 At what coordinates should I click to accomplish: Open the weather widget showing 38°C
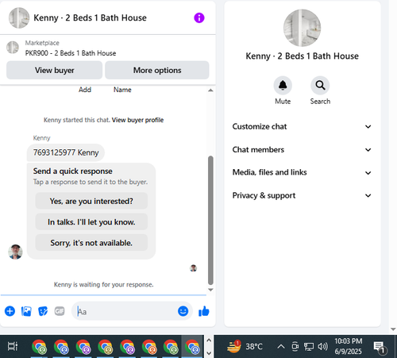click(x=245, y=346)
